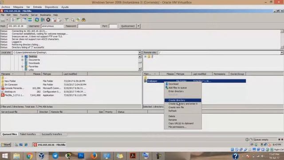
Task: Open FileZilla Edit menu
Action: (x=8, y=15)
